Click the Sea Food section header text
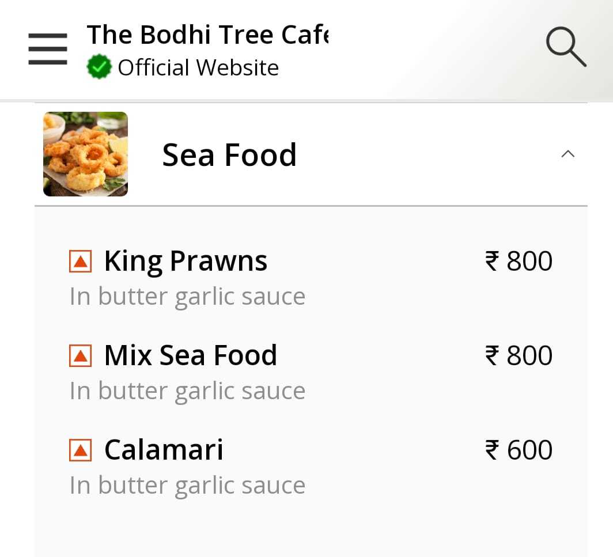Viewport: 613px width, 557px height. pos(230,154)
